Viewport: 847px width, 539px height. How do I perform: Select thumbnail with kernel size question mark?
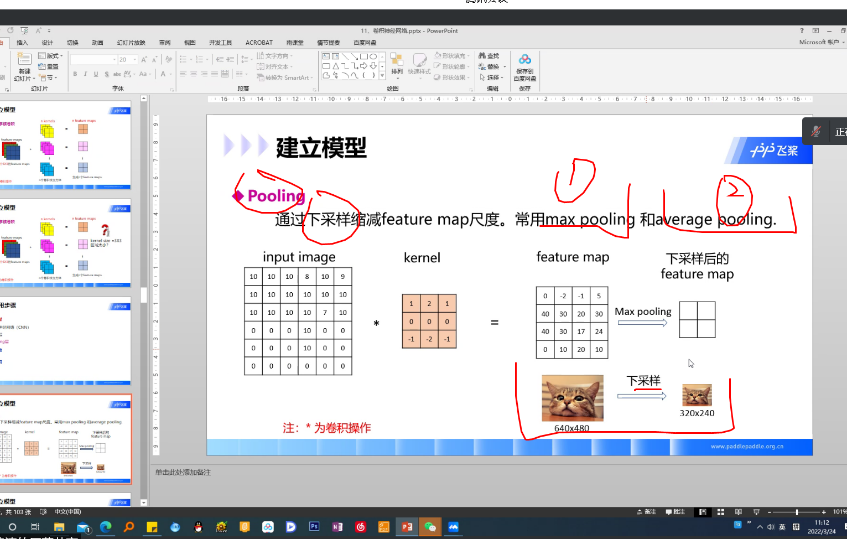coord(65,243)
